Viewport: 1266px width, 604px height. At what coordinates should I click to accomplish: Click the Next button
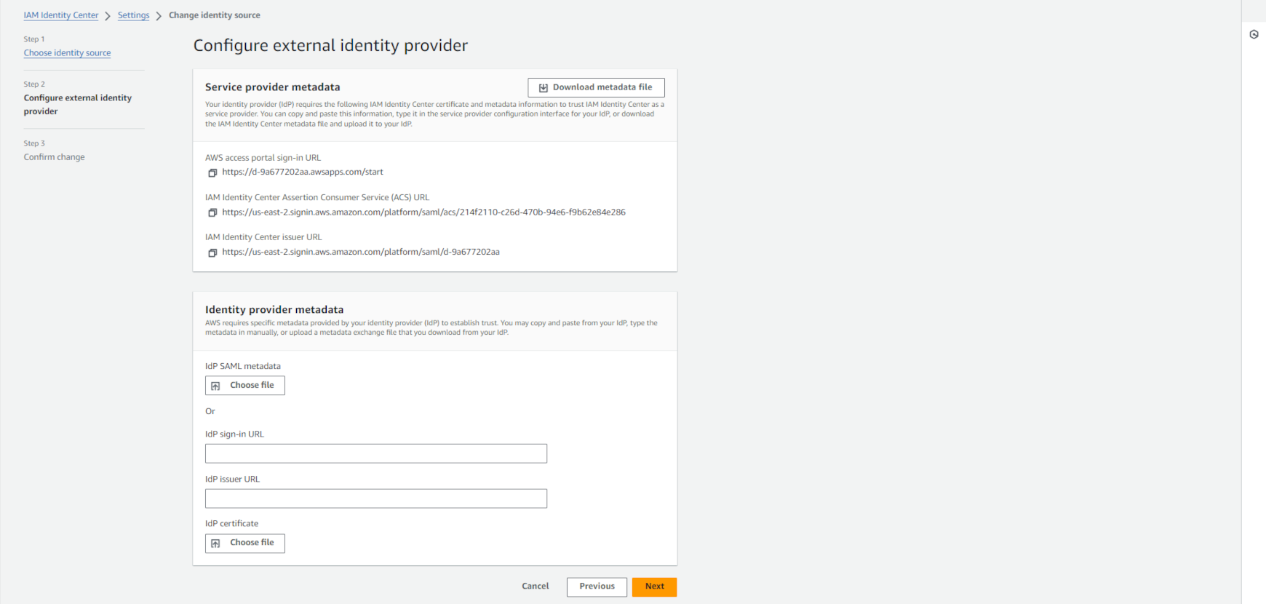pos(653,587)
